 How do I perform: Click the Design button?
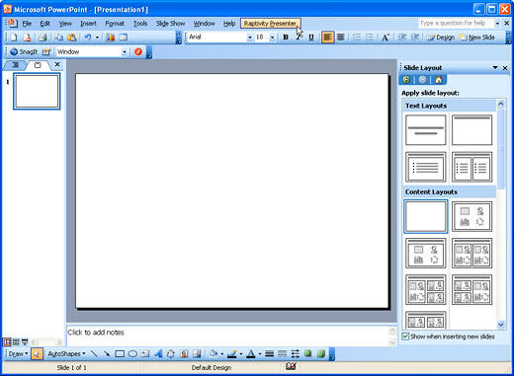pyautogui.click(x=441, y=38)
